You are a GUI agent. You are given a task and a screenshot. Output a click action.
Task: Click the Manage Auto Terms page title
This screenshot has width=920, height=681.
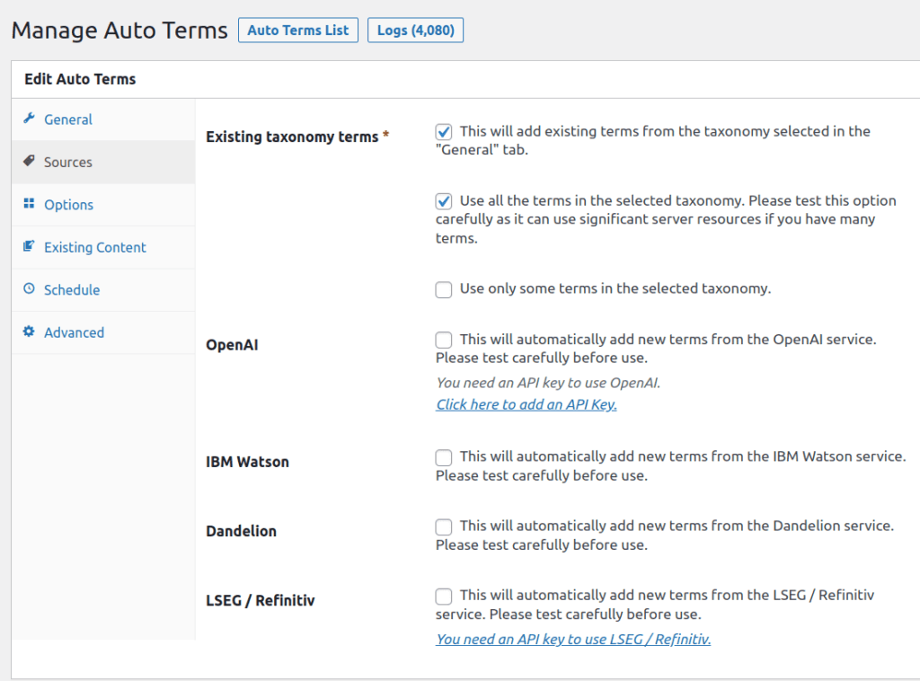click(x=119, y=31)
